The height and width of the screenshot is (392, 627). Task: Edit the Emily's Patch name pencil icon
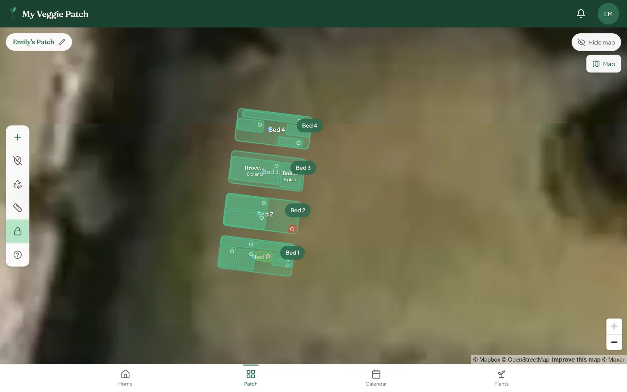point(62,42)
